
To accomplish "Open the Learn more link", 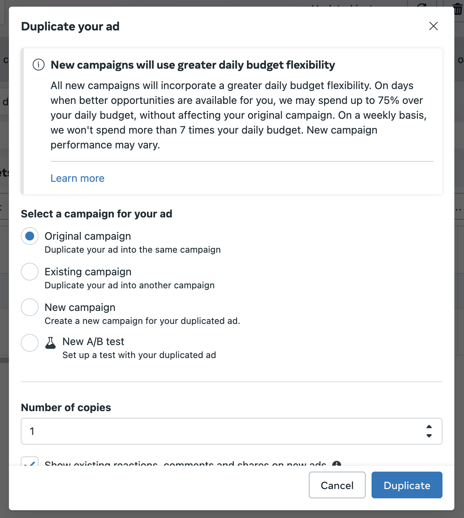I will tap(77, 178).
